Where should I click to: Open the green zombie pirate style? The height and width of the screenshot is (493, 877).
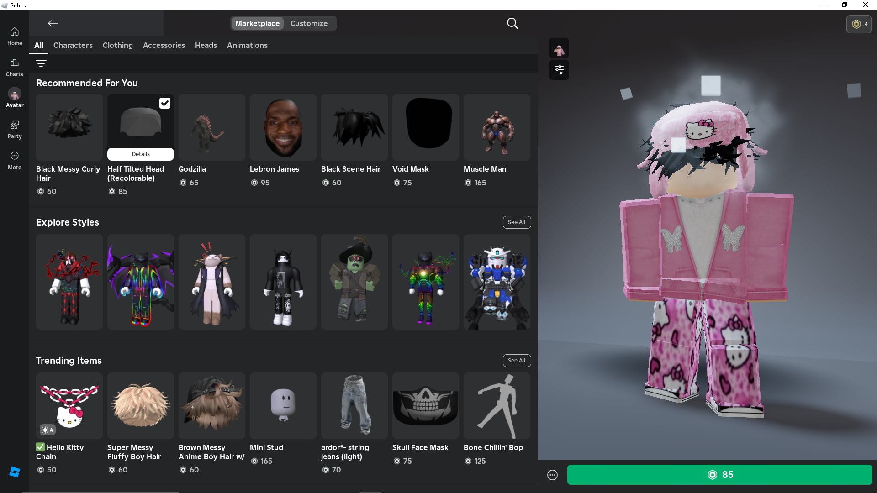pyautogui.click(x=354, y=282)
